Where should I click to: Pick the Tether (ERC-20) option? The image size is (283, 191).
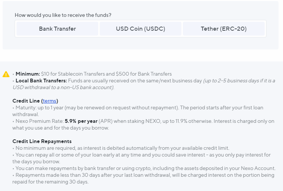pyautogui.click(x=224, y=29)
